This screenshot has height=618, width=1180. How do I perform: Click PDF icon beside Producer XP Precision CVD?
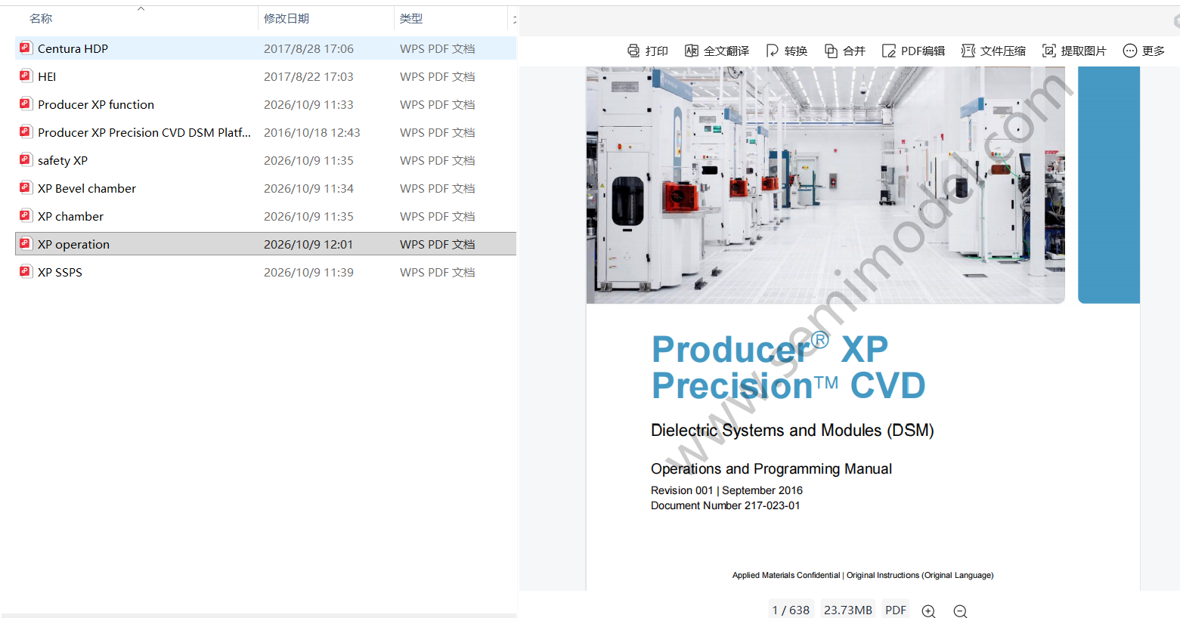pyautogui.click(x=26, y=131)
